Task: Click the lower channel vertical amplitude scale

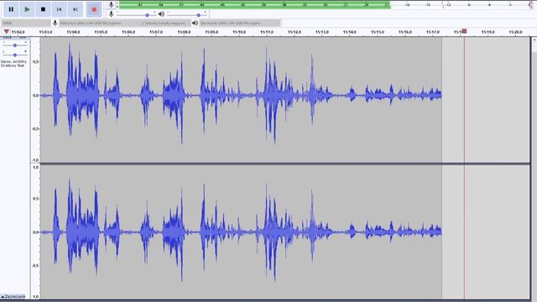Action: (35, 232)
